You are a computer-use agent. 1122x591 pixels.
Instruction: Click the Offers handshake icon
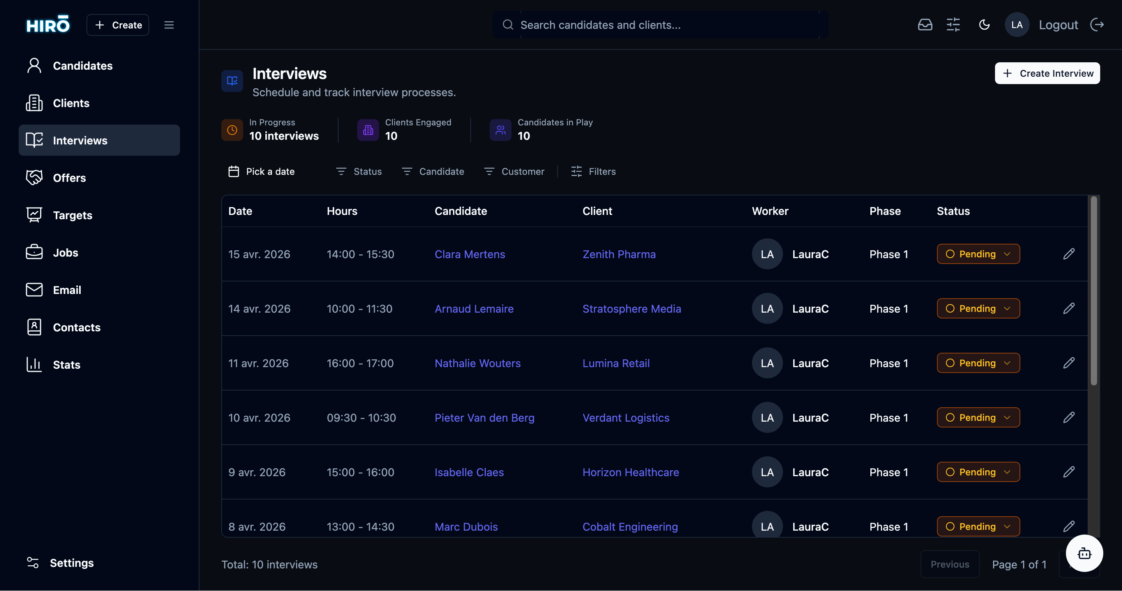34,178
